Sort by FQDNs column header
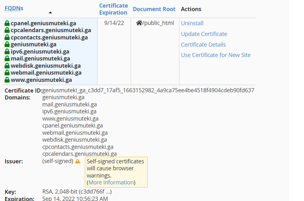 (x=14, y=8)
